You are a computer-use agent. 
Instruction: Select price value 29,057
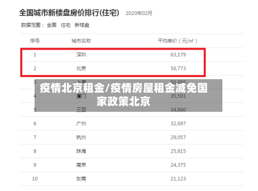coord(178,137)
